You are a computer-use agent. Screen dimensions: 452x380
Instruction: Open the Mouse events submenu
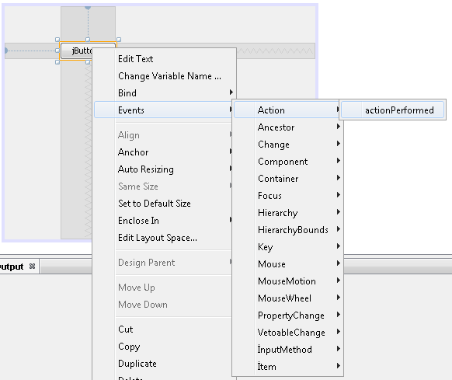coord(287,264)
